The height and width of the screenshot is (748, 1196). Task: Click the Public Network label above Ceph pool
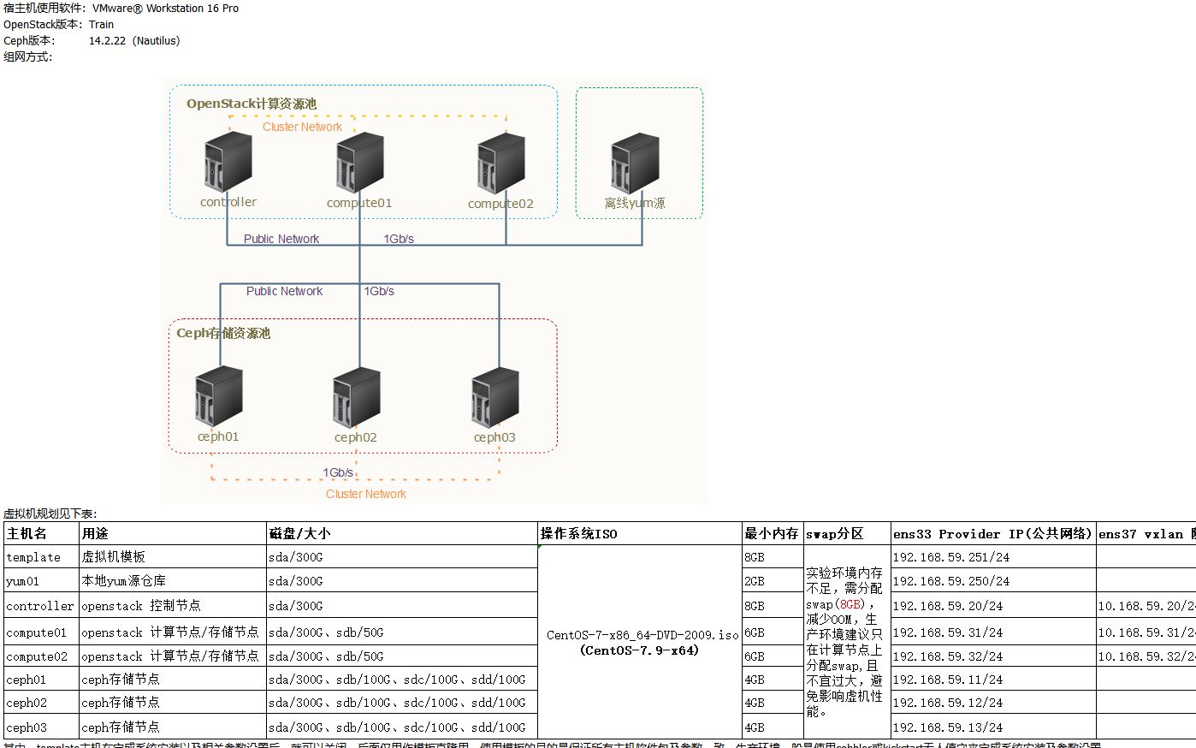(x=284, y=291)
